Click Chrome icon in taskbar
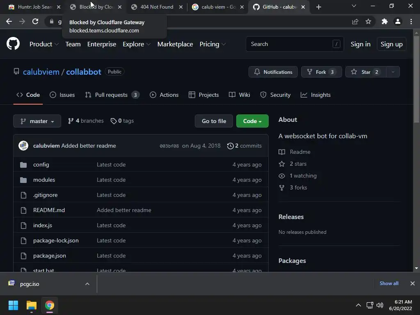 50,305
